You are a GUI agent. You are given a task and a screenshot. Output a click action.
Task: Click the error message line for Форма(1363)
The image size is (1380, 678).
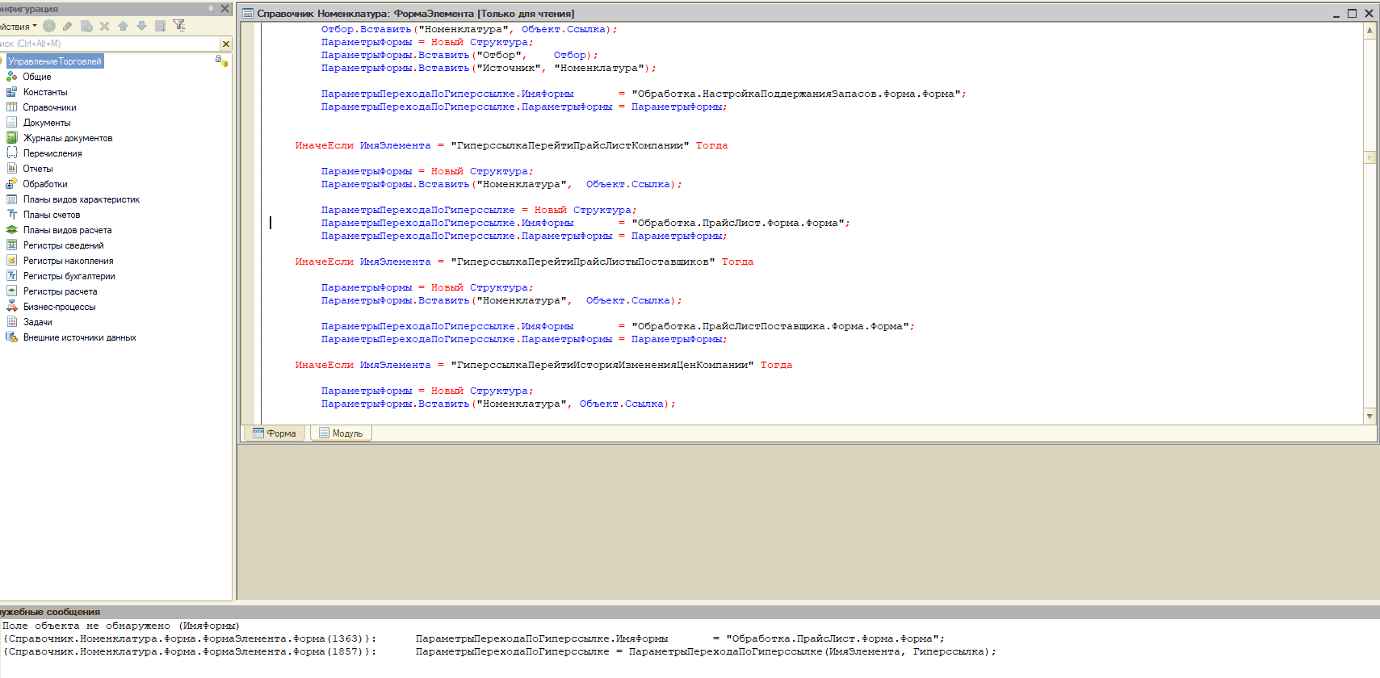pos(189,638)
